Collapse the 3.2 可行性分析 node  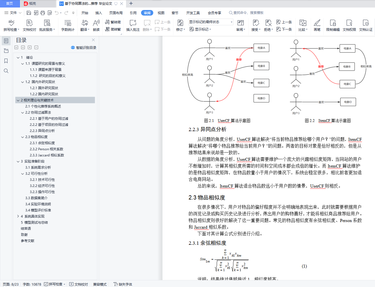click(23, 174)
